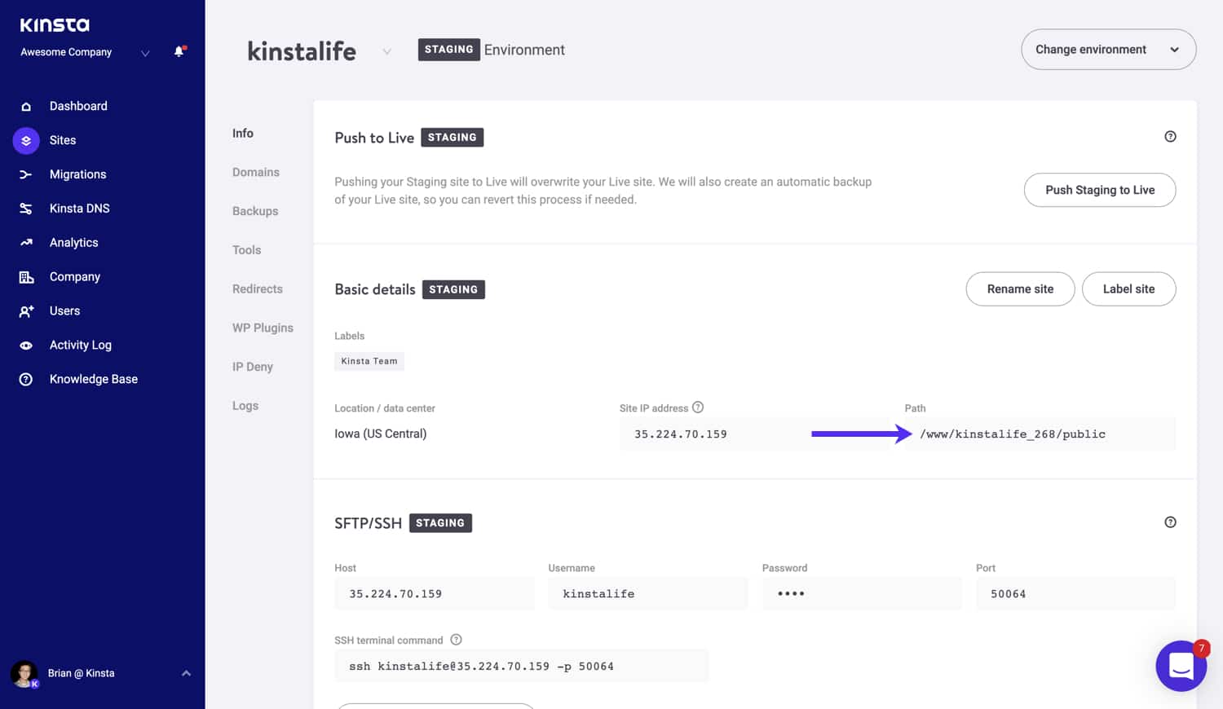Open the notification bell
The image size is (1223, 709).
[x=179, y=51]
